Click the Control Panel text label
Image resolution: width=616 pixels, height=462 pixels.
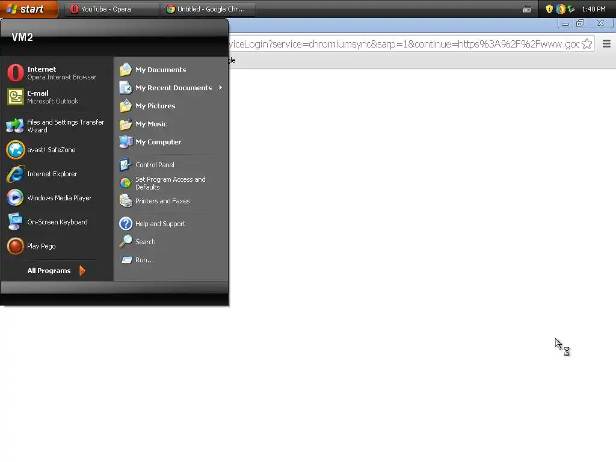coord(155,165)
